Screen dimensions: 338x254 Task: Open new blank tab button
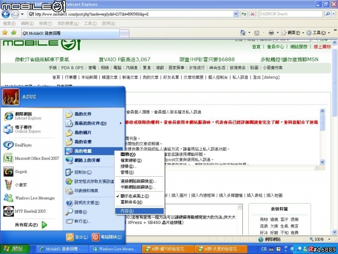(125, 33)
